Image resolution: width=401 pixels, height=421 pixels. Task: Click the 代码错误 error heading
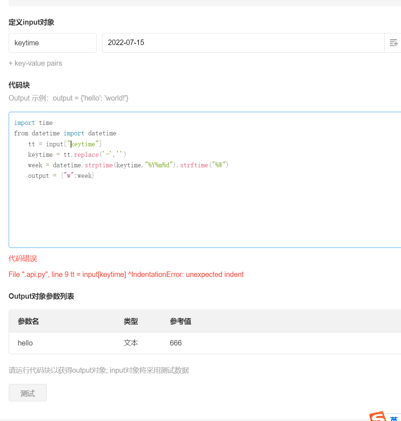[x=23, y=258]
